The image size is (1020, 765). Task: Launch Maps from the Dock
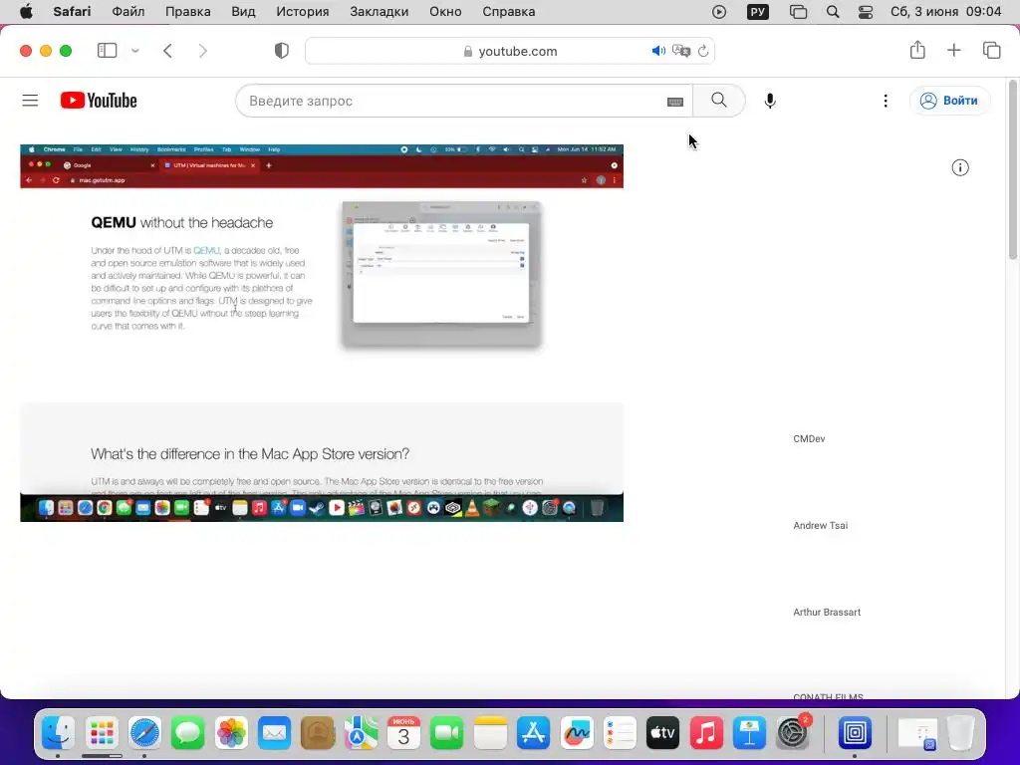pyautogui.click(x=361, y=733)
